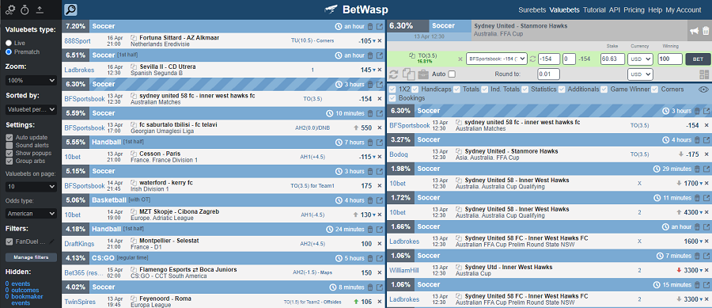Click the copy icon next to Auto
This screenshot has width=712, height=308.
pos(409,74)
